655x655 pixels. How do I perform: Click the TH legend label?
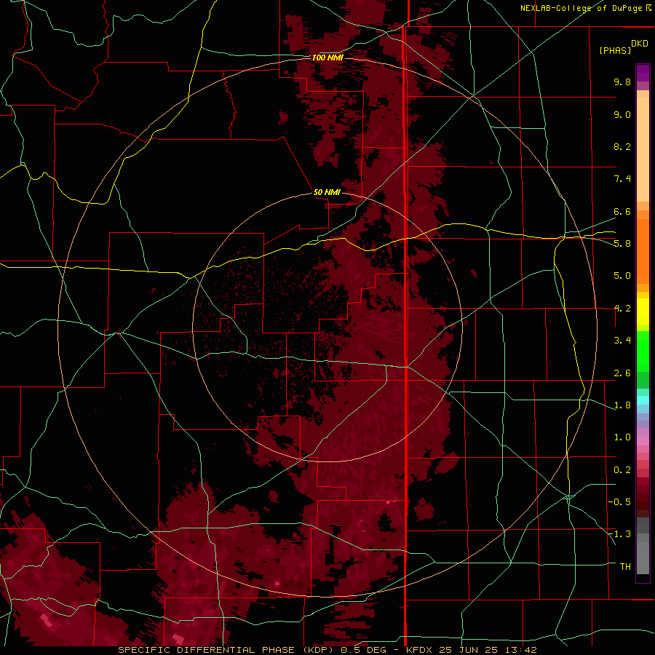(625, 567)
